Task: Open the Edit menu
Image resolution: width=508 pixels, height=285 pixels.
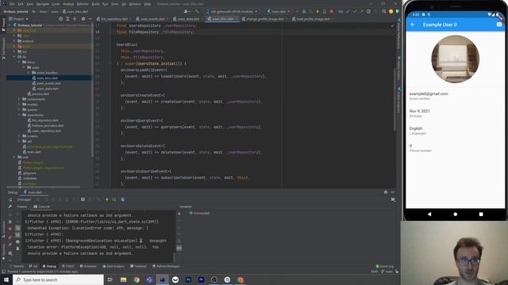Action: click(21, 4)
